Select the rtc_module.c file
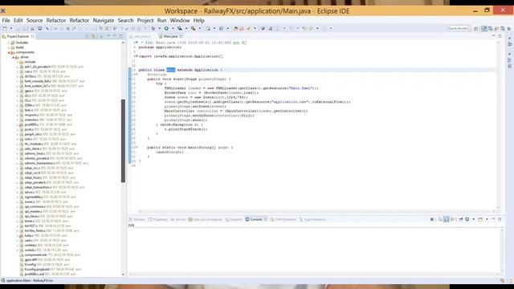 pyautogui.click(x=34, y=144)
